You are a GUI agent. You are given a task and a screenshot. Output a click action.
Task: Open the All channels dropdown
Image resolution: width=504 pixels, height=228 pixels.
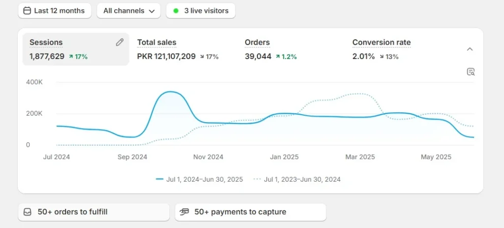(128, 11)
